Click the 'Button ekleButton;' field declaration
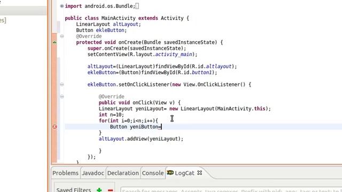Screen dimensions: 342x192 [x=102, y=30]
